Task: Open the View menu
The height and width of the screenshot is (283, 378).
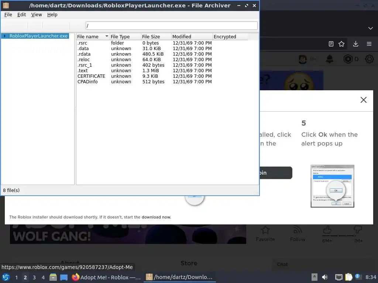Action: pyautogui.click(x=37, y=15)
